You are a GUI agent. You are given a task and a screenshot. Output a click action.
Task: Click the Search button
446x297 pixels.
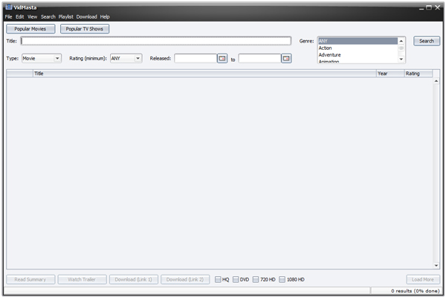(427, 41)
